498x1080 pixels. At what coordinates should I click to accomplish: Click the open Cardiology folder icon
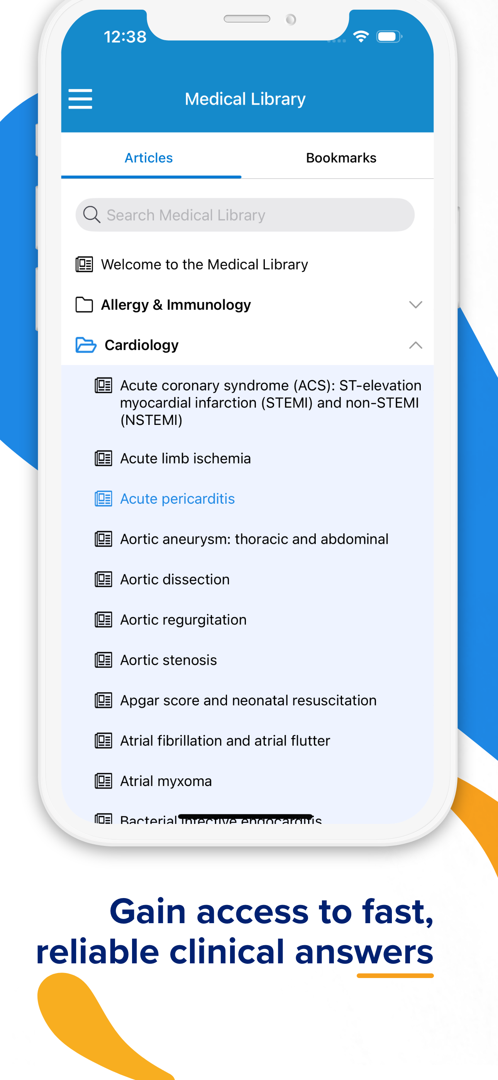pos(86,345)
